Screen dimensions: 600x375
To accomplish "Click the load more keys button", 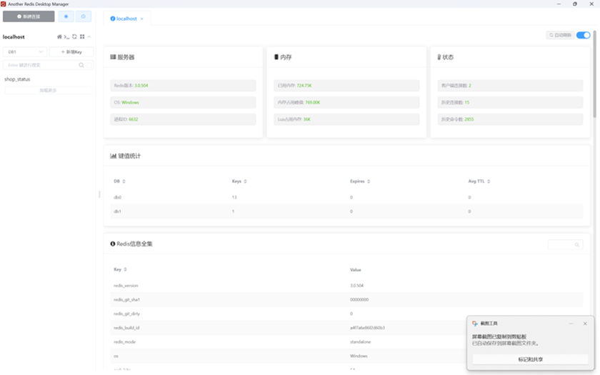I will (49, 90).
